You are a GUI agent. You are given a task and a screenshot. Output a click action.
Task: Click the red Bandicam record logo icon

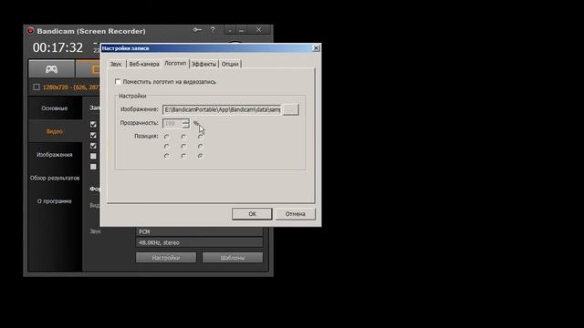tap(30, 31)
